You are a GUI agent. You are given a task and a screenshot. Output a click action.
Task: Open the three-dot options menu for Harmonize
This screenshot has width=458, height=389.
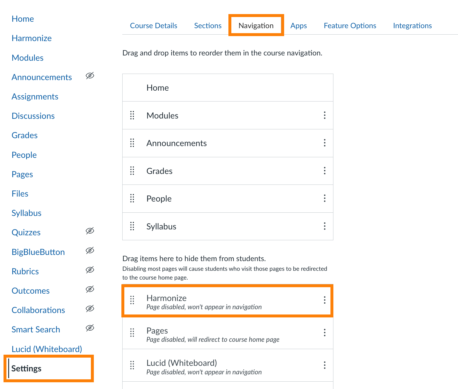coord(325,300)
